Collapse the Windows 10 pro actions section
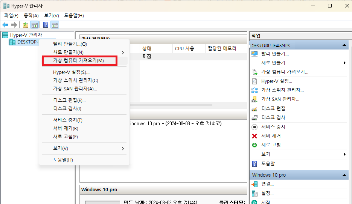The image size is (352, 204). click(344, 175)
